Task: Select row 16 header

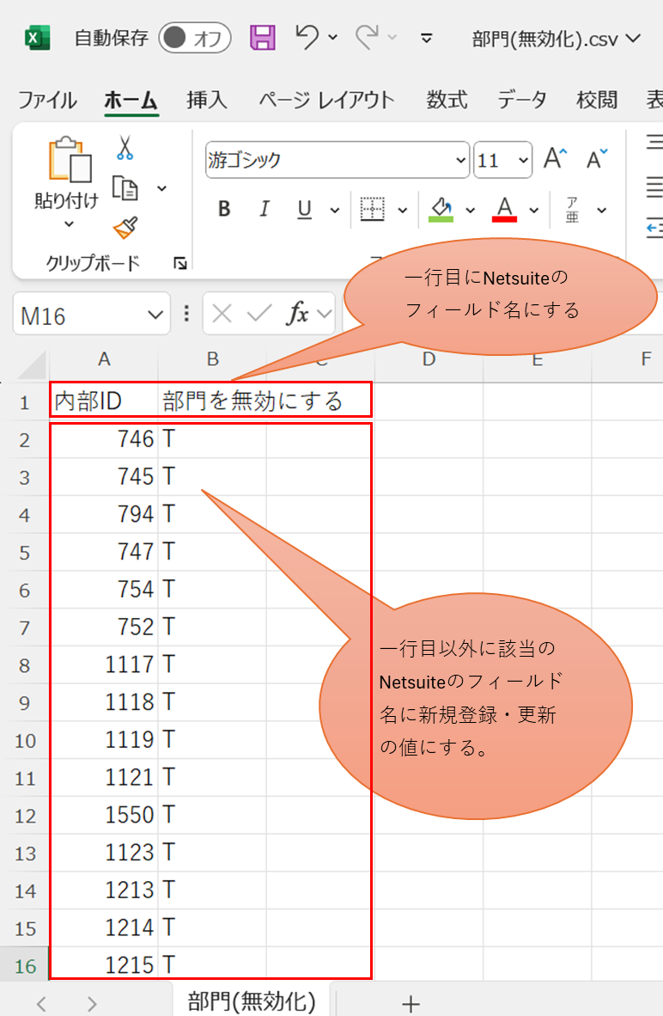Action: [25, 966]
